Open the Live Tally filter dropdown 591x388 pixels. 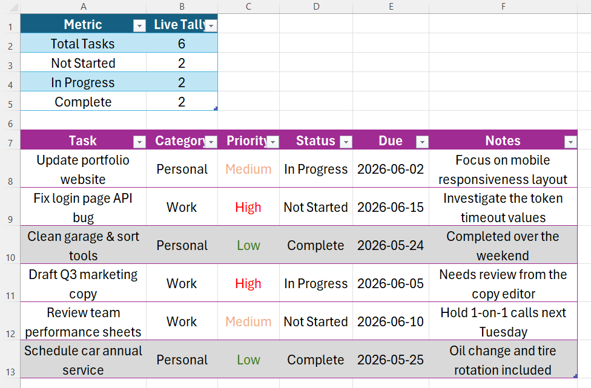tap(211, 25)
